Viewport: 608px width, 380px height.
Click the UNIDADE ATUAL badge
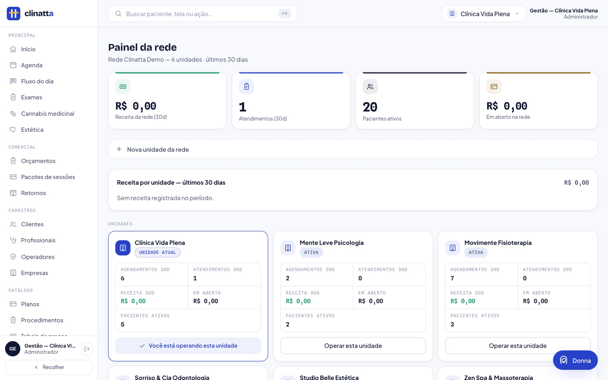157,252
